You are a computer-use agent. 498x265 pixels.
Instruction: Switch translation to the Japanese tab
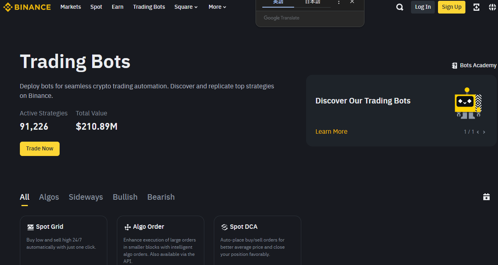point(312,2)
